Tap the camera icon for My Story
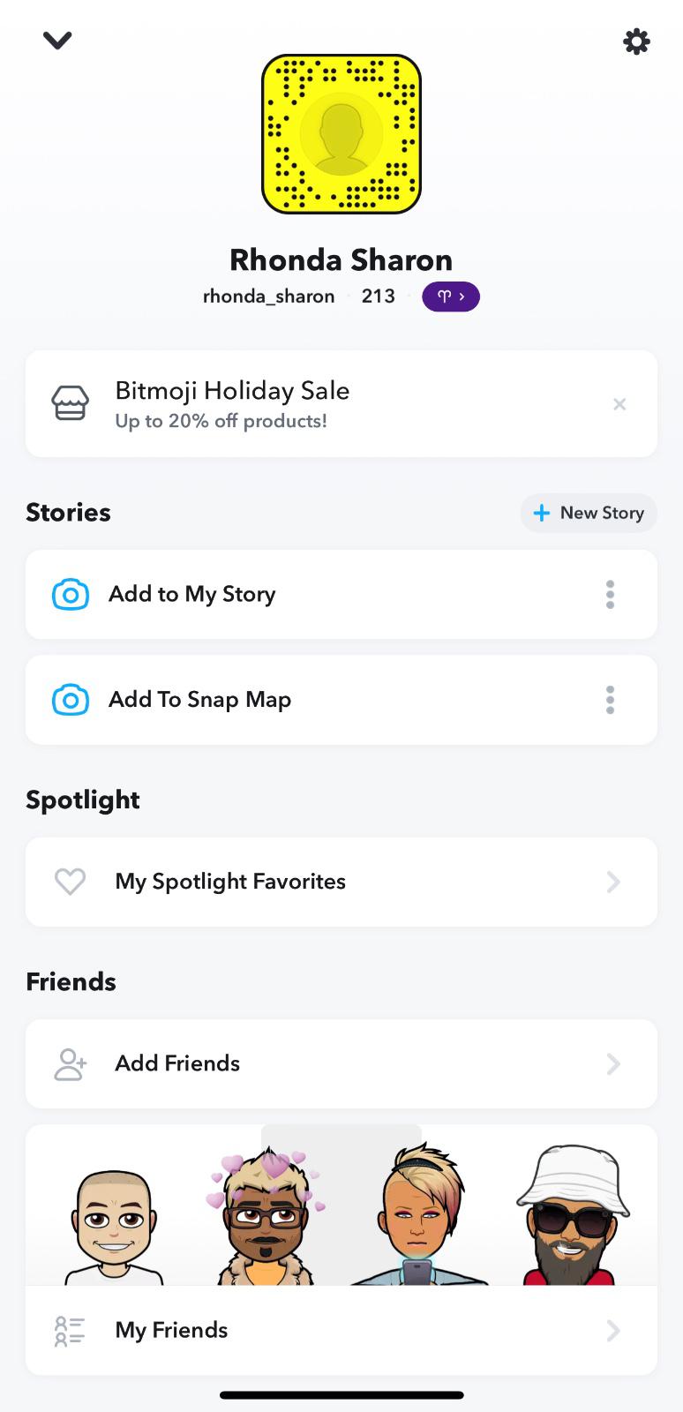The width and height of the screenshot is (683, 1412). coord(71,595)
